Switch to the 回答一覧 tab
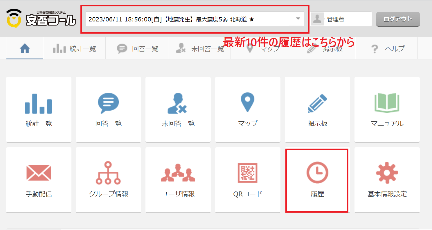This screenshot has height=230, width=432. coord(138,49)
